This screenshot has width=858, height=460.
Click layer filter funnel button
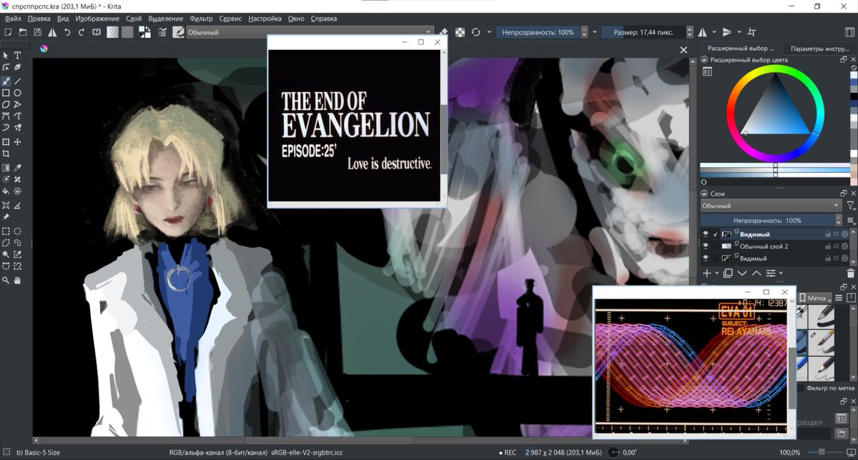850,206
